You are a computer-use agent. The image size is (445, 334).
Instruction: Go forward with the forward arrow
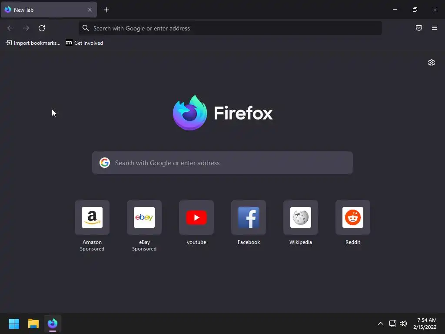pyautogui.click(x=26, y=28)
